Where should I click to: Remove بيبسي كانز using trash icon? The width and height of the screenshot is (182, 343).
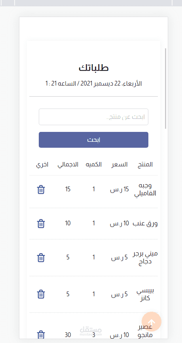(x=41, y=294)
